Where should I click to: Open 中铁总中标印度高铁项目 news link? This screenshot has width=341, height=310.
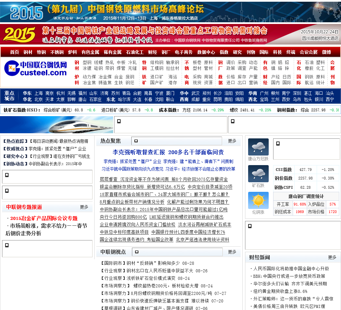(x=124, y=232)
